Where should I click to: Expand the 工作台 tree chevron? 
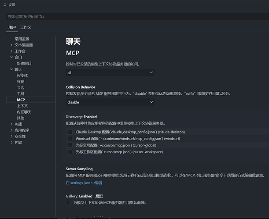pos(11,51)
